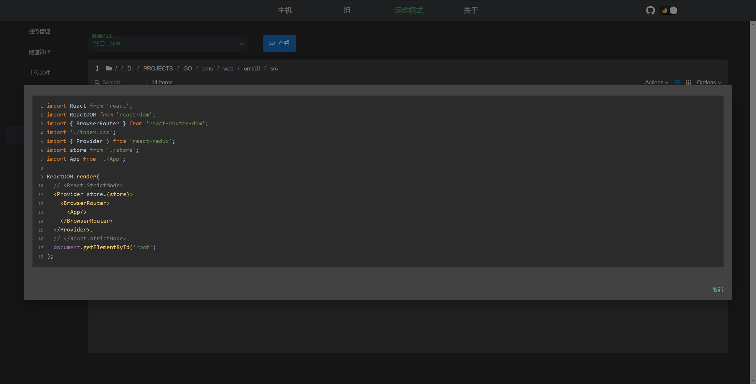The width and height of the screenshot is (756, 384).
Task: Open the 关于 tab
Action: (x=471, y=11)
